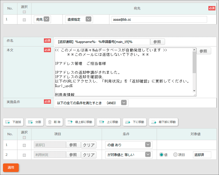Screen dimensions: 219x175
Task: Click the orange 適用 button
Action: (x=11, y=168)
